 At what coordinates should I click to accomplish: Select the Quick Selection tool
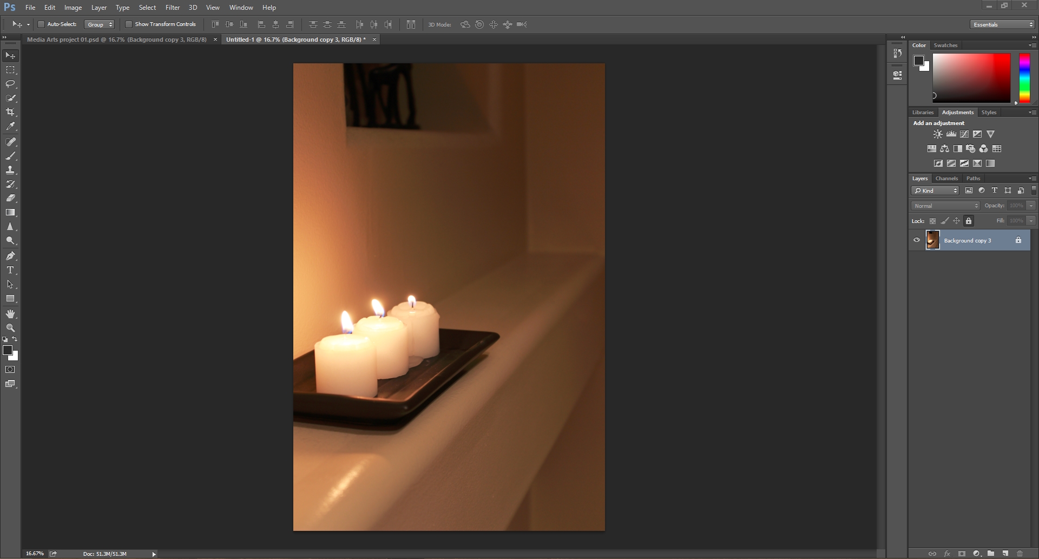[x=10, y=98]
